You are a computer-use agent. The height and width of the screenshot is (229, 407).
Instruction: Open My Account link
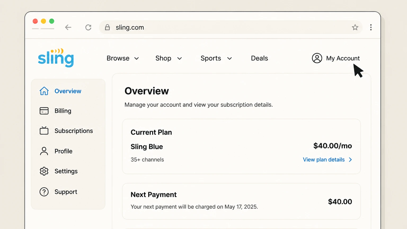[343, 58]
